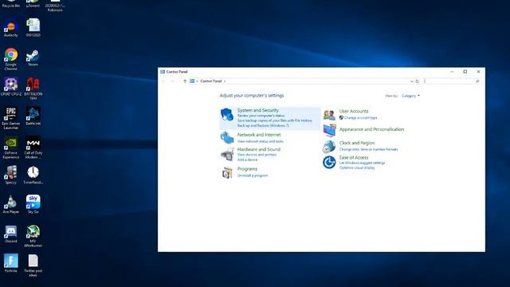Click the Control Panel breadcrumb text
The height and width of the screenshot is (287, 510).
click(x=210, y=81)
